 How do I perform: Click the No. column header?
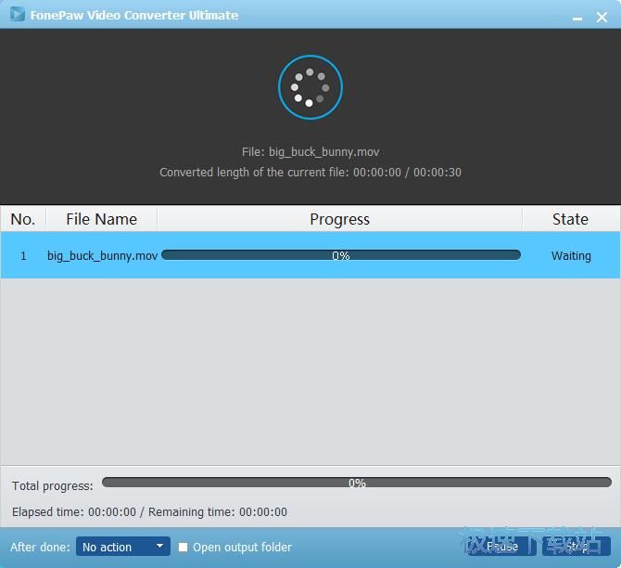tap(23, 219)
